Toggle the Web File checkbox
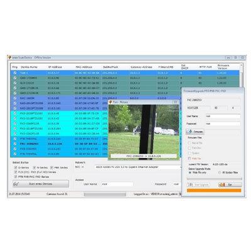This screenshot has height=251, width=251. 190,159
